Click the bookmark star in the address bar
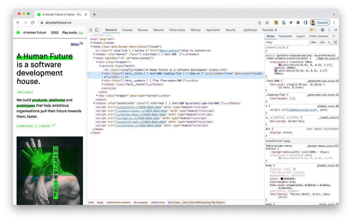352x222 pixels. point(266,23)
